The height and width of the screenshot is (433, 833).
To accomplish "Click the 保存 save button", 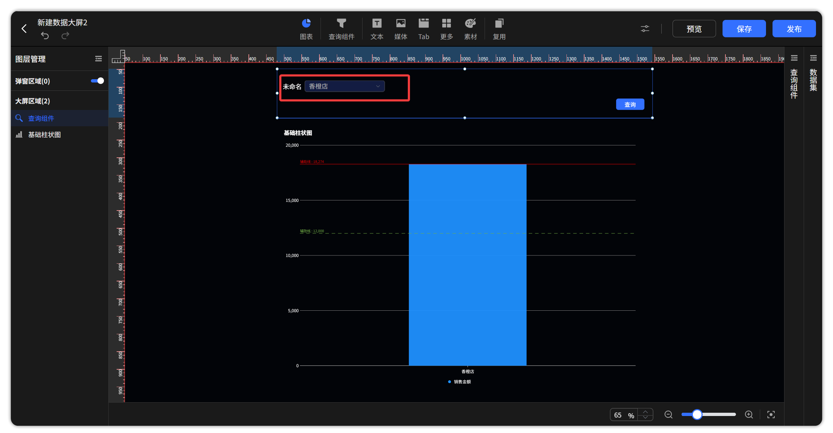I will [744, 29].
